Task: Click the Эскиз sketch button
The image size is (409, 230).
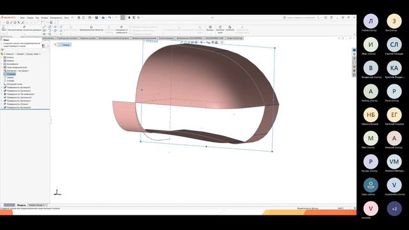Action: tap(4, 28)
